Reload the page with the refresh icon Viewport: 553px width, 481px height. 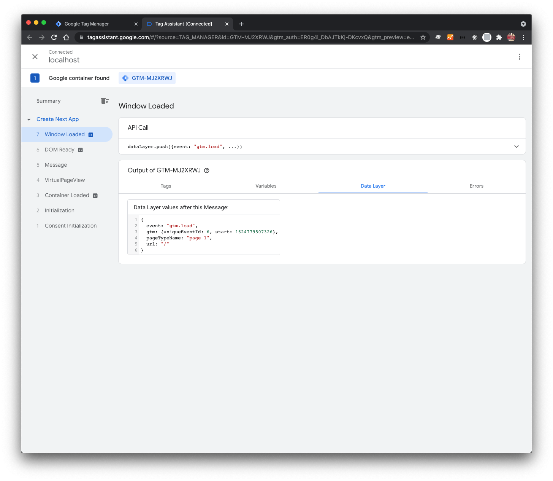pos(54,37)
